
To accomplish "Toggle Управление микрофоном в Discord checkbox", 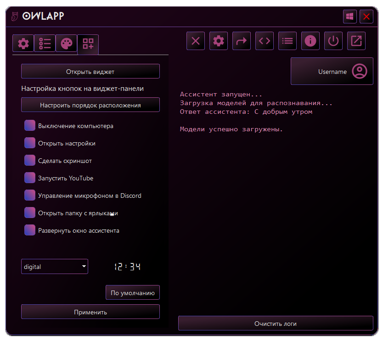I will pos(30,196).
